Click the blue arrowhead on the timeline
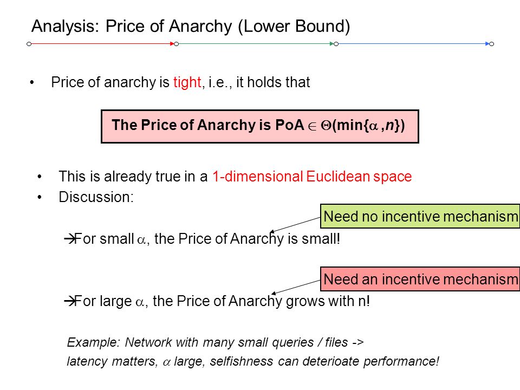The height and width of the screenshot is (390, 520). tap(487, 44)
